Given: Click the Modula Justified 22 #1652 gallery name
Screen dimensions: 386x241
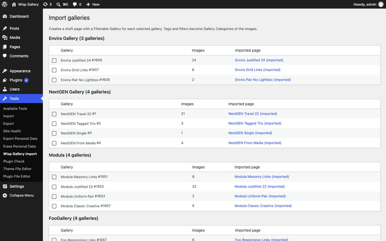Looking at the screenshot, I should tap(82, 186).
